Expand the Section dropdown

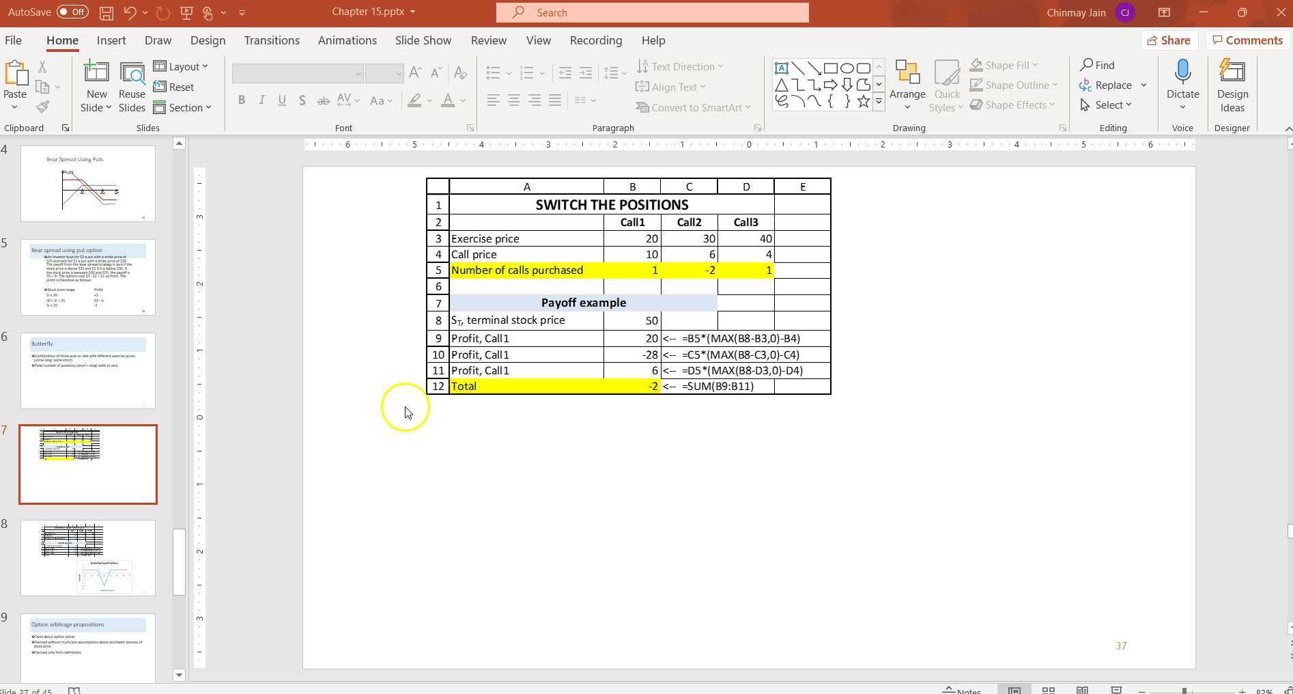click(183, 107)
